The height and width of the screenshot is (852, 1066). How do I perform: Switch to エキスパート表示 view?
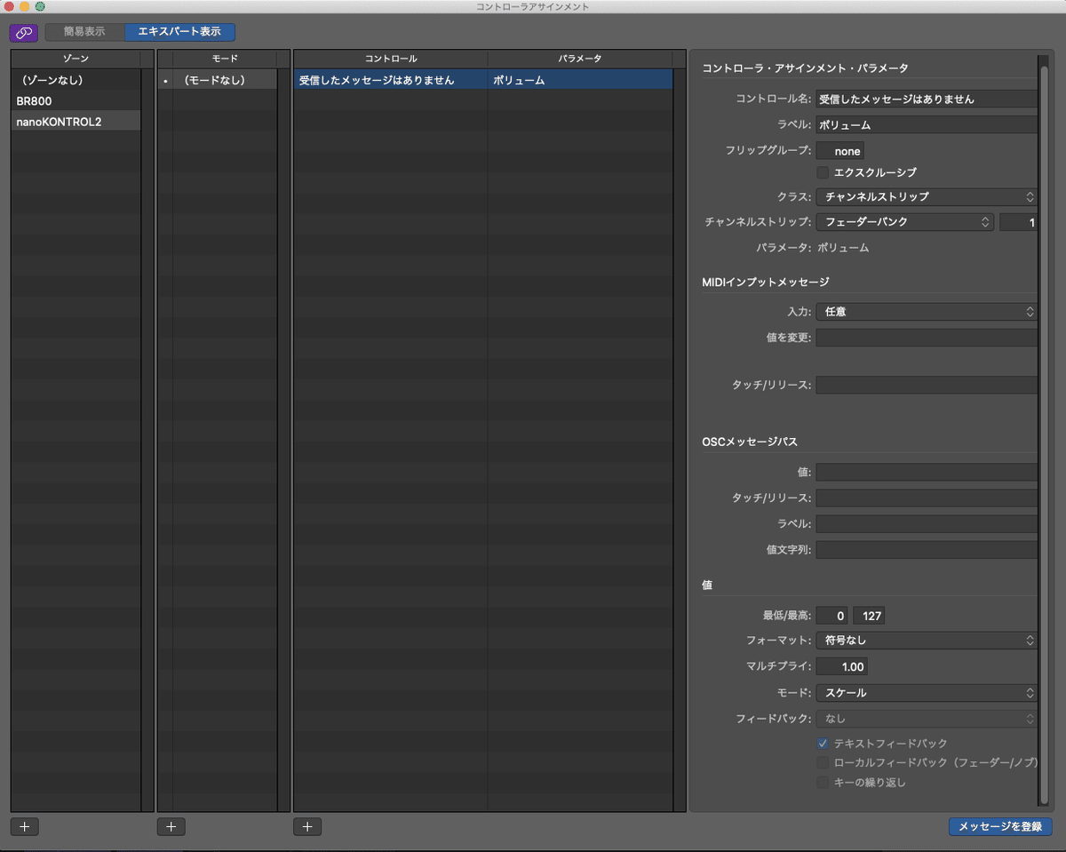(x=179, y=32)
